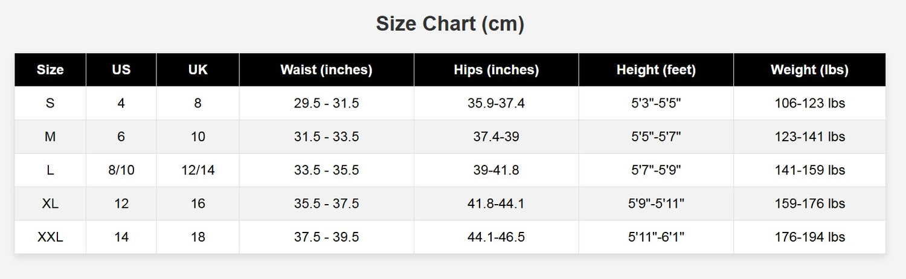
Task: Select height cell 5'11"-6'1"
Action: [656, 237]
